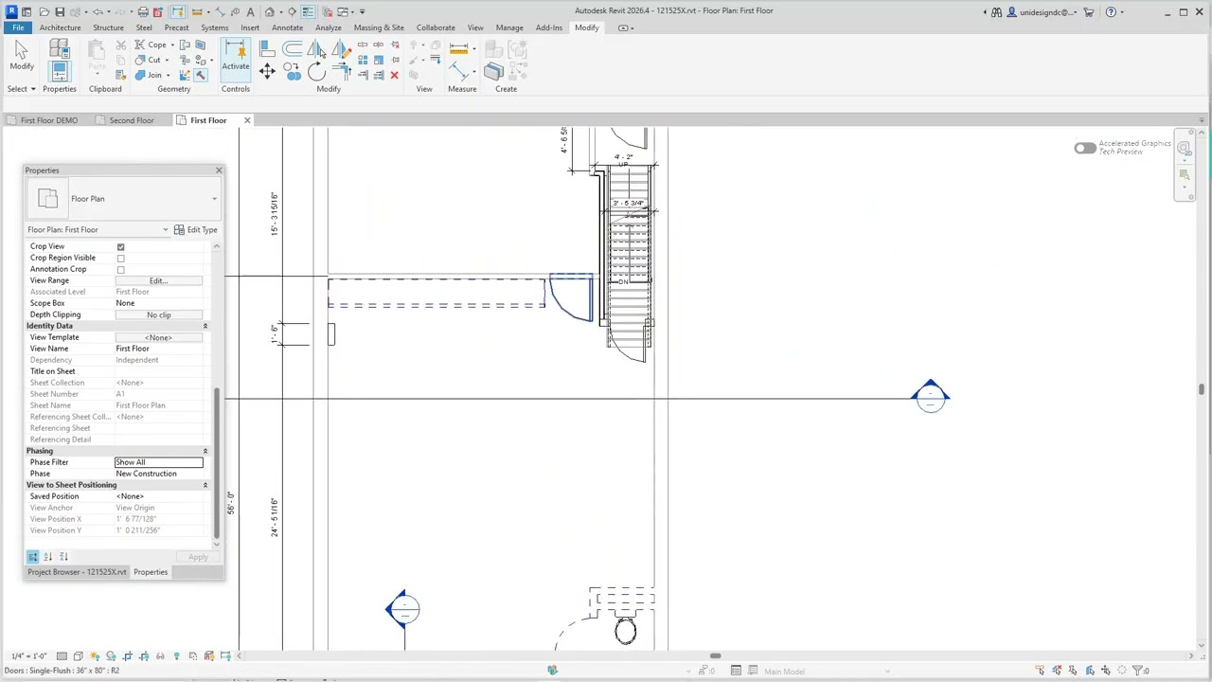
Task: Select the Copy tool in Modify panel
Action: click(293, 72)
